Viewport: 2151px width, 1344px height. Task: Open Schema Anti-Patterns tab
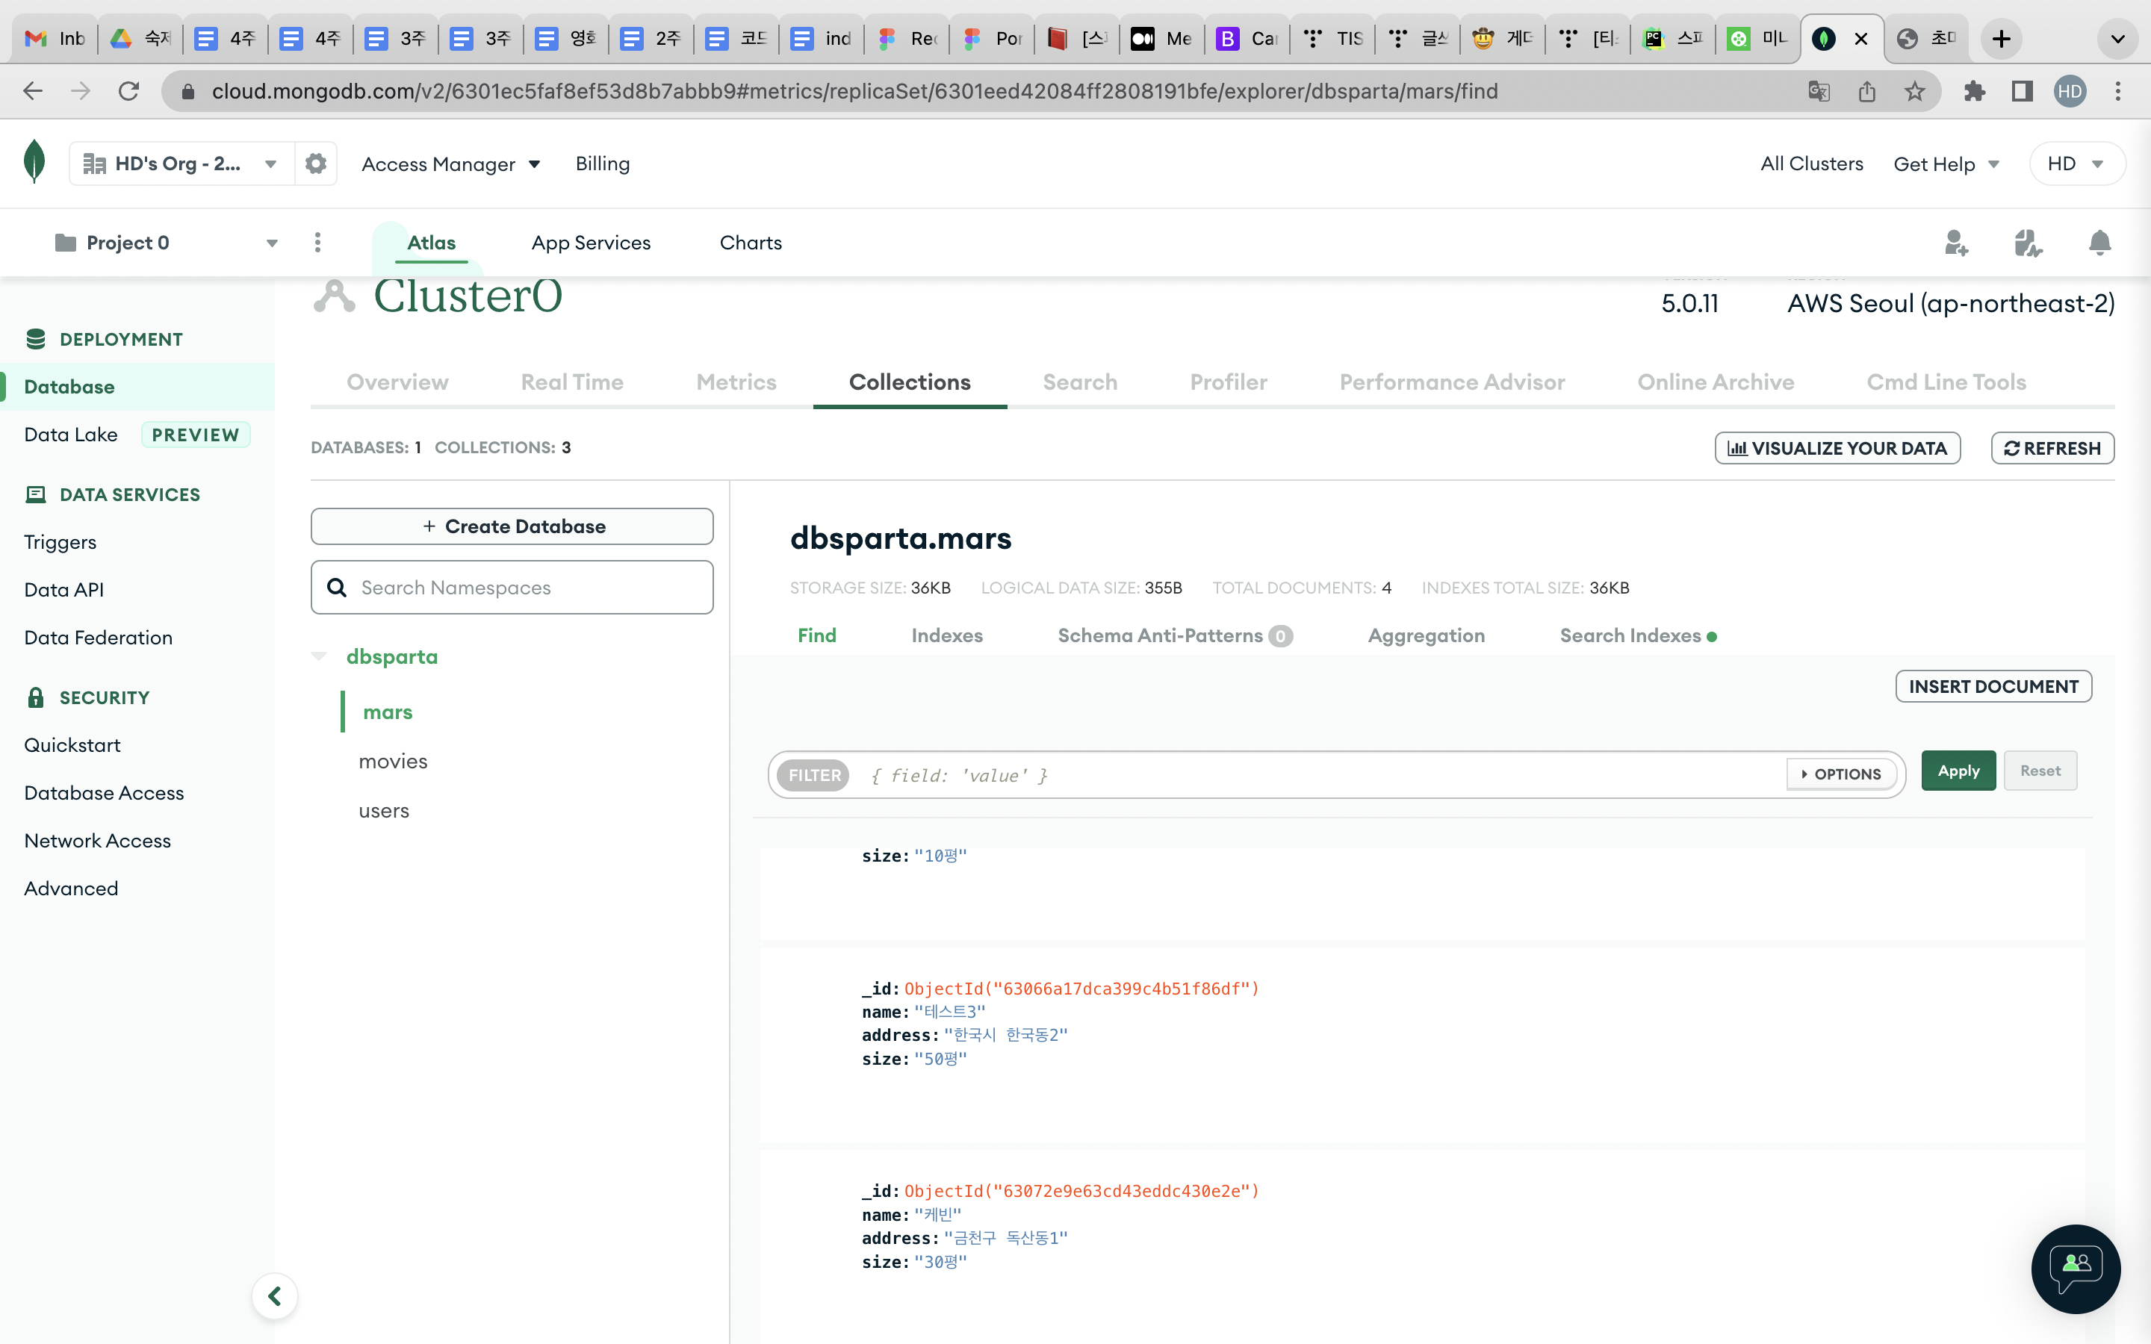(1175, 635)
